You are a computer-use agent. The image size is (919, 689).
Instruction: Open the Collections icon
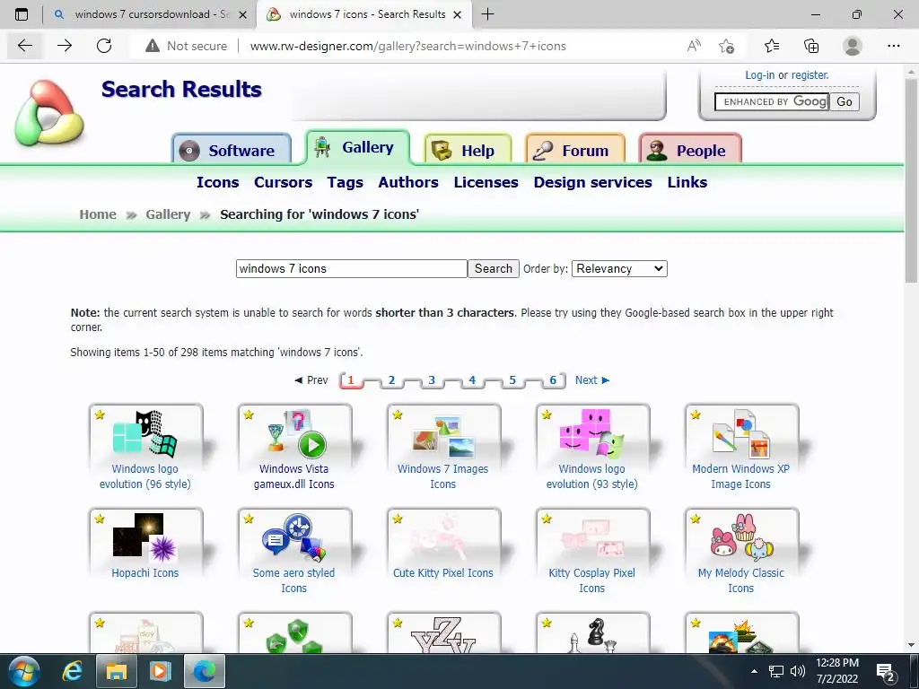pos(811,46)
